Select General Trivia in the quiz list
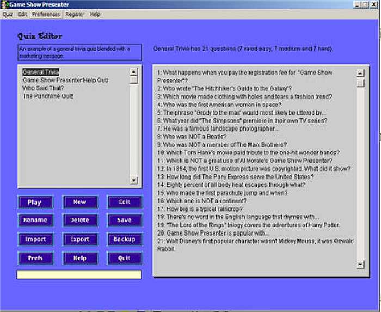This screenshot has width=381, height=312. click(41, 72)
